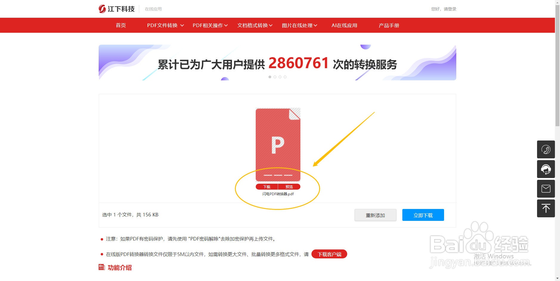Switch to the 首页 menu item
560x281 pixels.
120,25
